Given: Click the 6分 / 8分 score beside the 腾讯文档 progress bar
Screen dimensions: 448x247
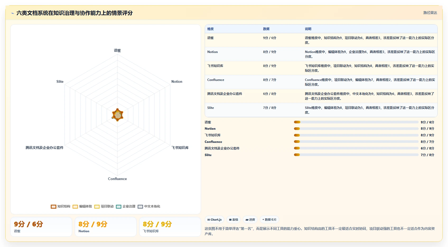Looking at the screenshot, I should (x=427, y=148).
